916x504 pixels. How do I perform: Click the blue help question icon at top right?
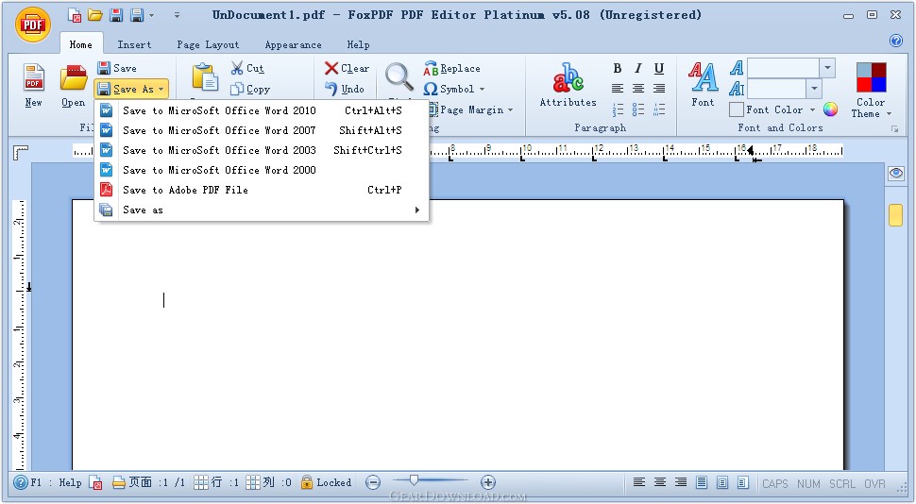click(895, 41)
